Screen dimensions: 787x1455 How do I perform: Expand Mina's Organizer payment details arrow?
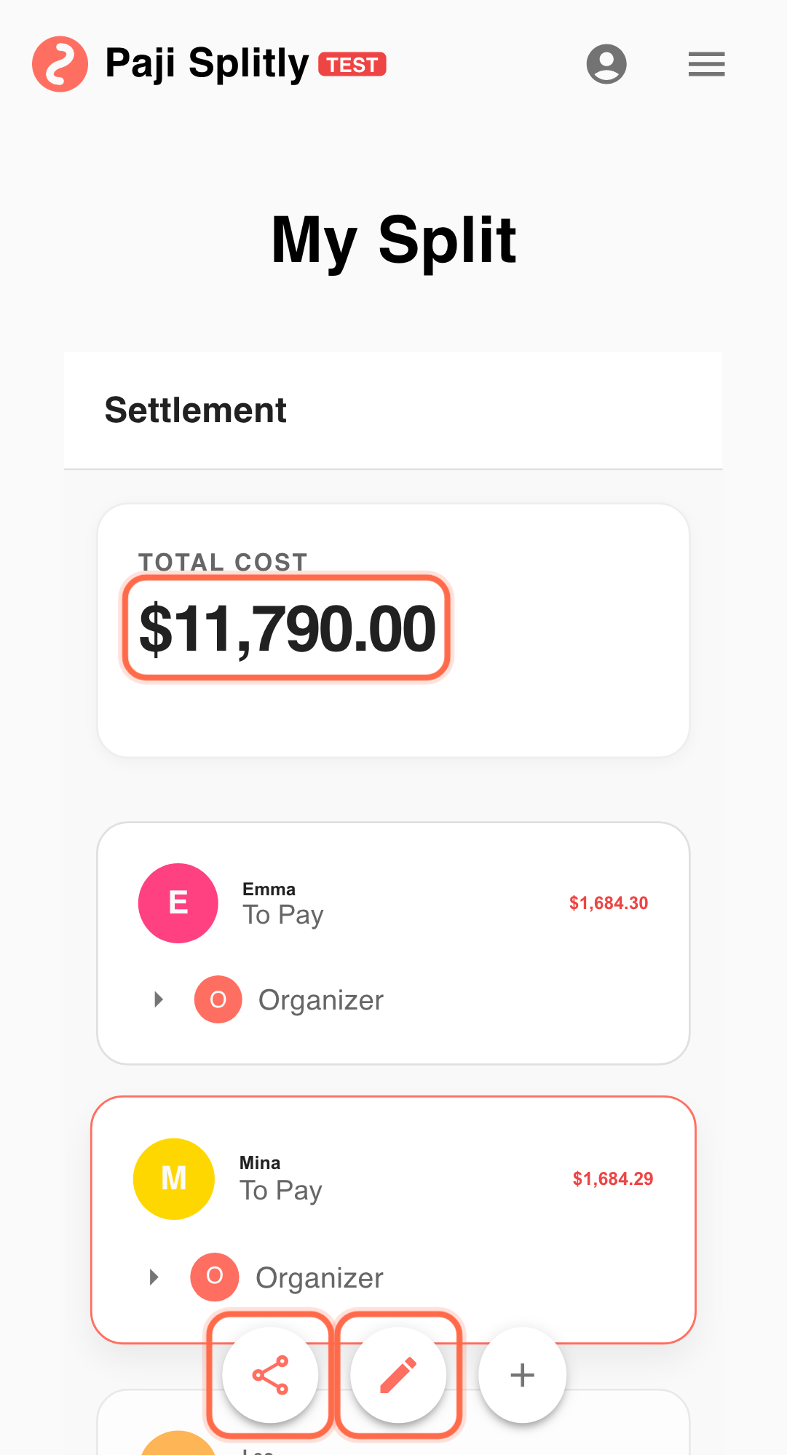click(x=154, y=1277)
